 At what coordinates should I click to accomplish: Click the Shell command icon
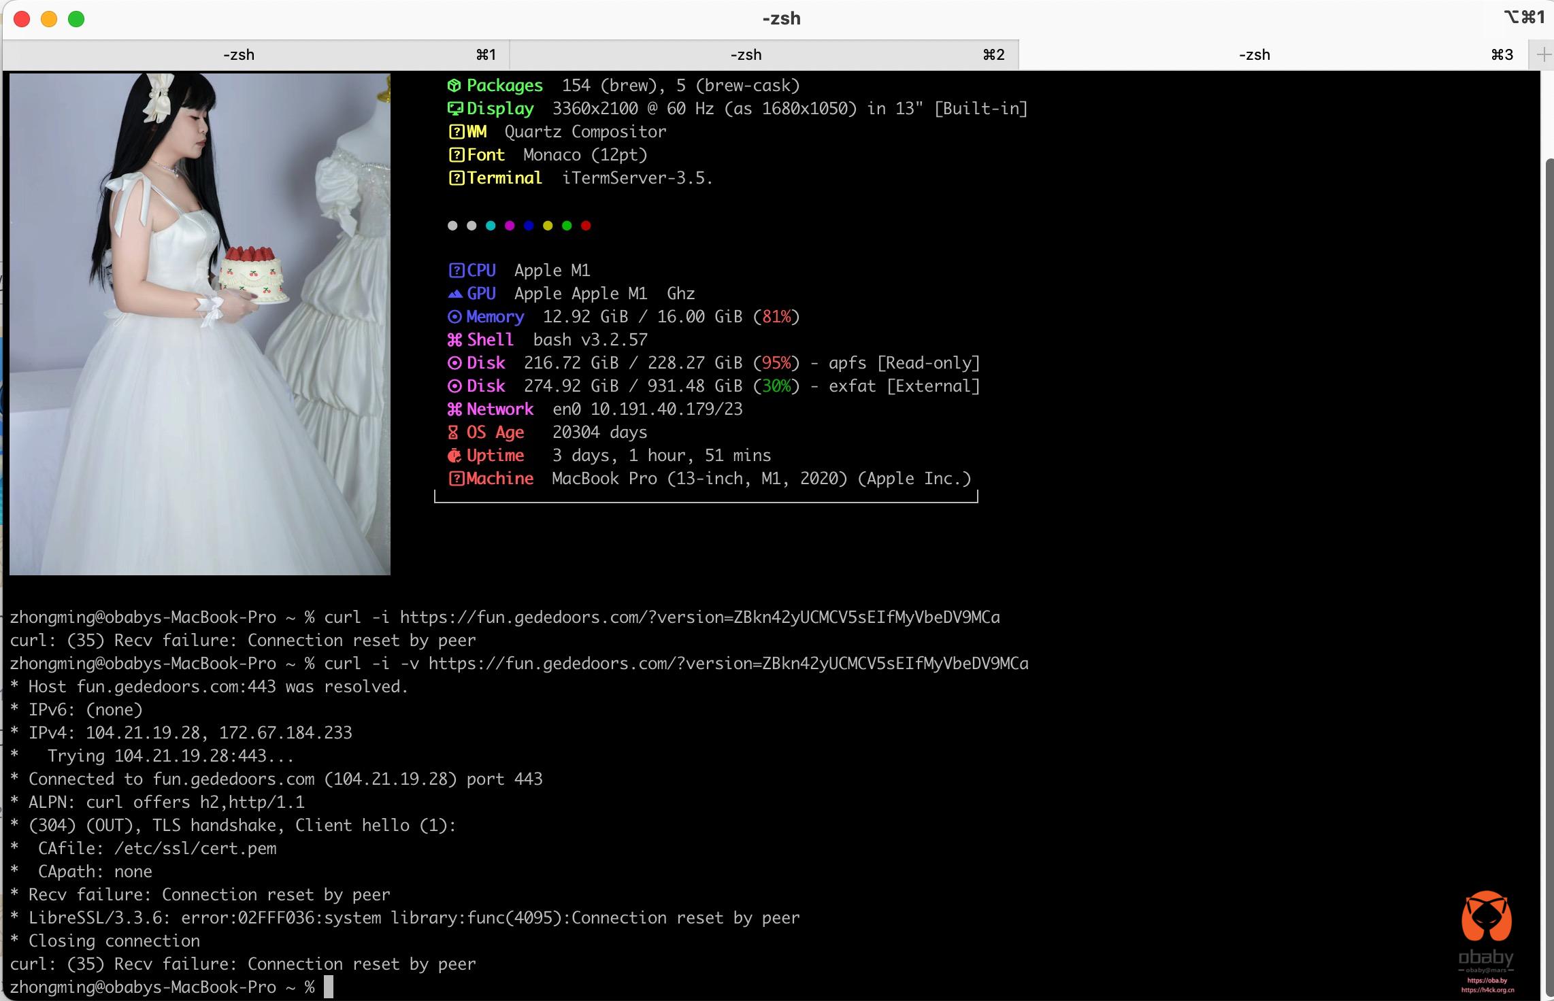454,340
